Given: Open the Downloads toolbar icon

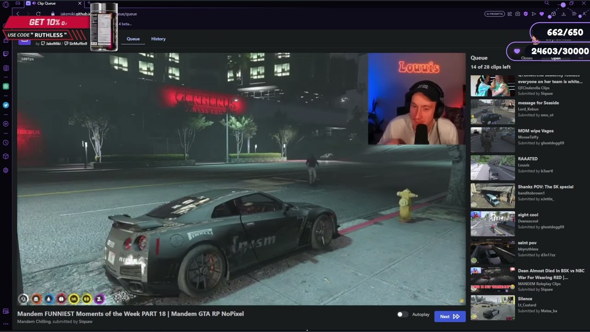Looking at the screenshot, I should pos(563,14).
